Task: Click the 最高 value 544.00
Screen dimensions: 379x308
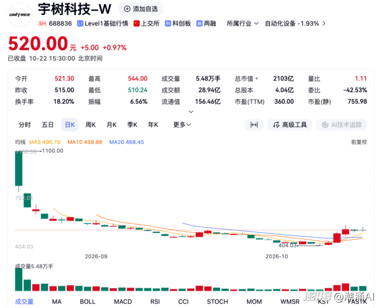Action: pos(137,79)
